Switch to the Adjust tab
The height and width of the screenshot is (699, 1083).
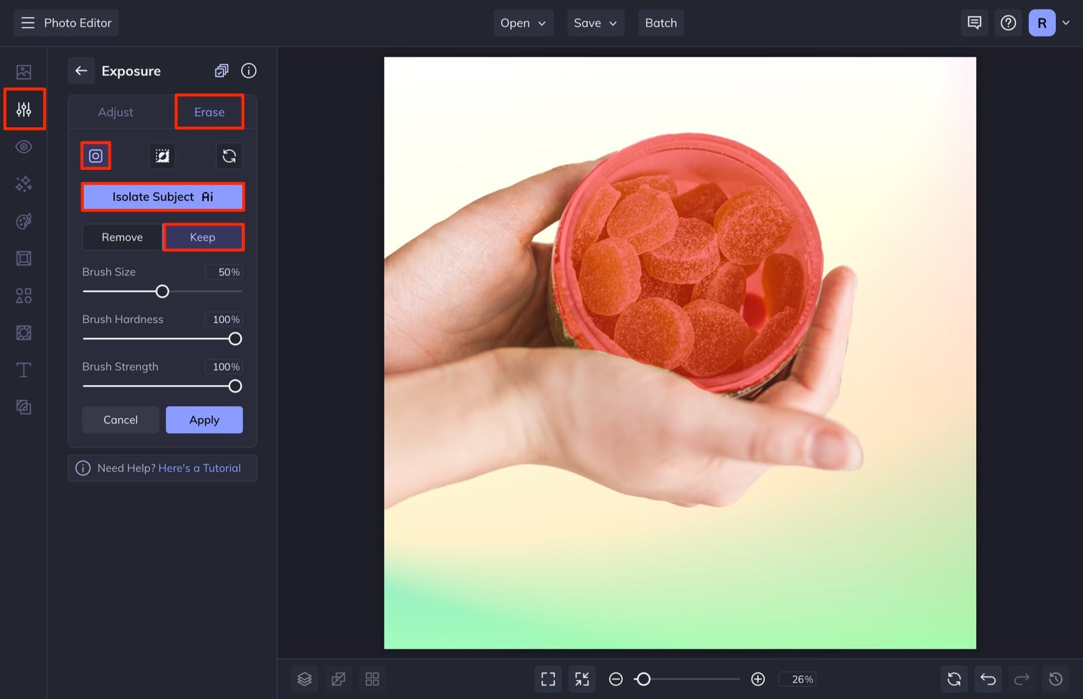coord(115,112)
